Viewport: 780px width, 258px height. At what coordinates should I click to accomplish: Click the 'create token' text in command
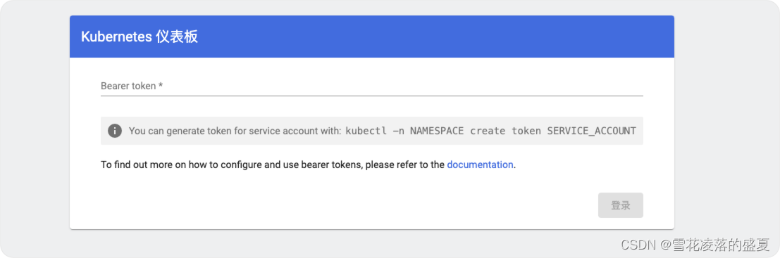point(505,131)
